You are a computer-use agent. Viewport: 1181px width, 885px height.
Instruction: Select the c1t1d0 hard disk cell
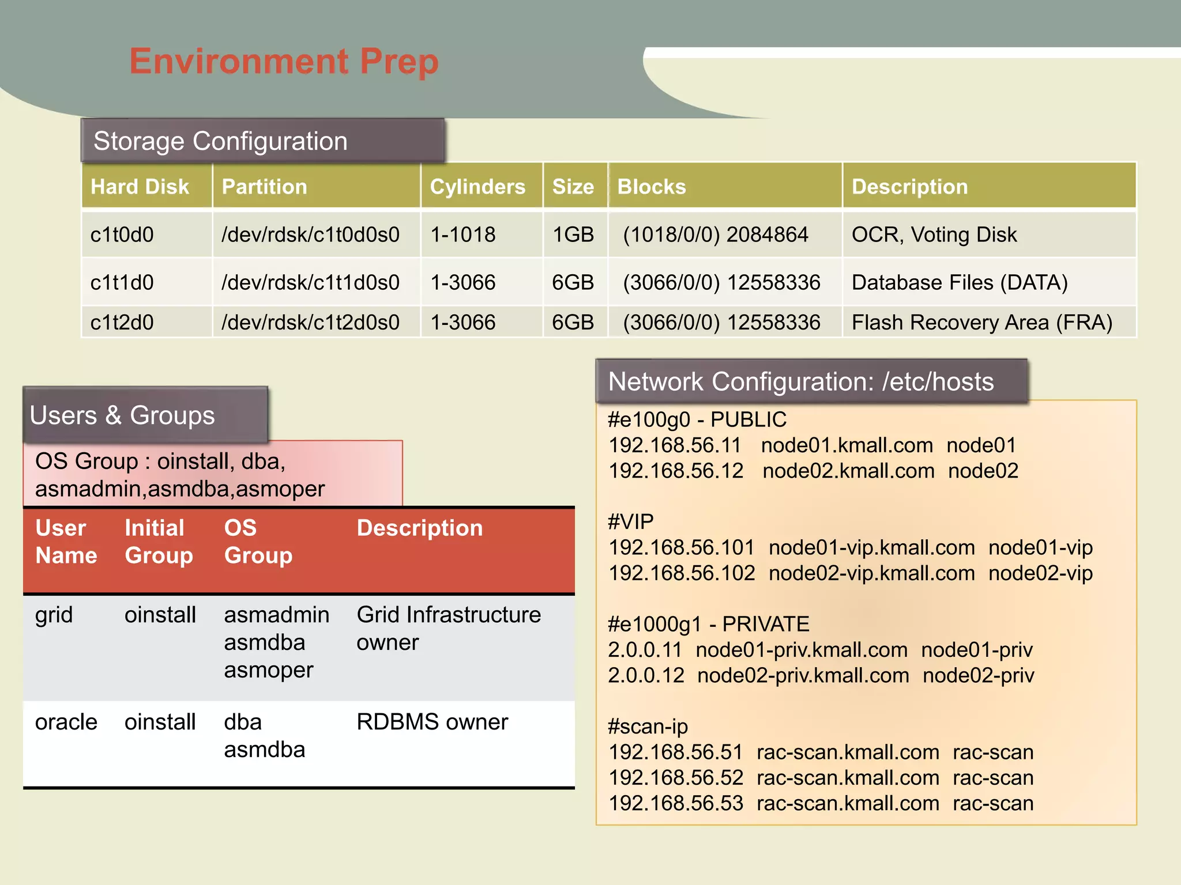pos(147,282)
